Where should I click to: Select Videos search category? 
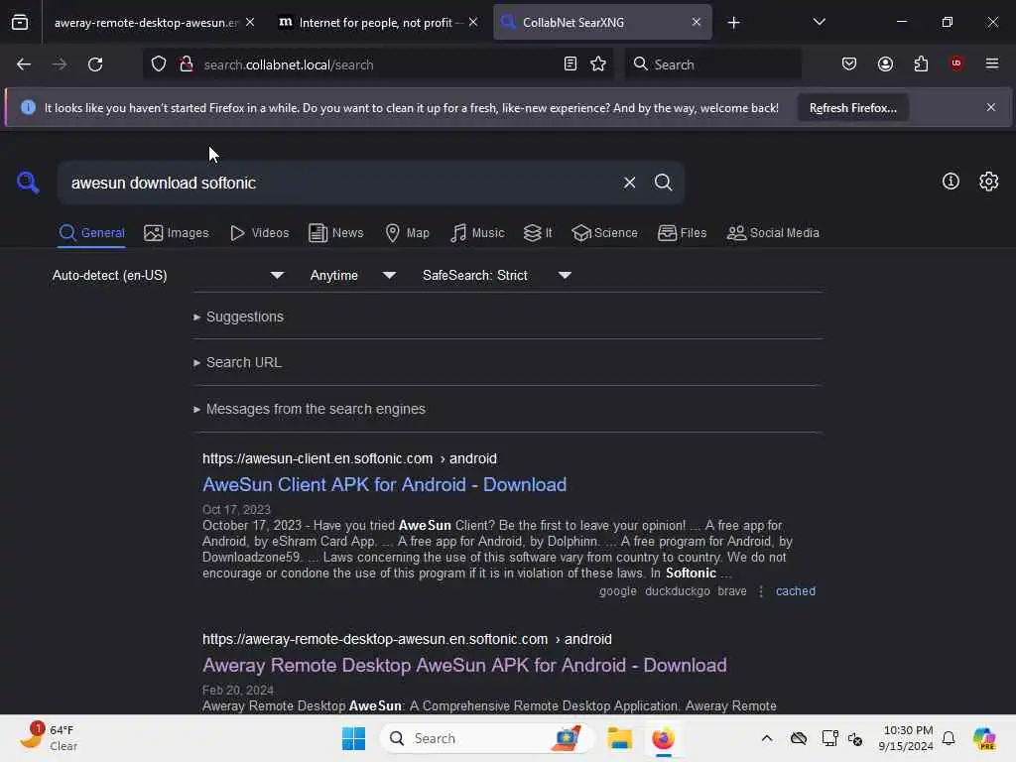point(260,233)
